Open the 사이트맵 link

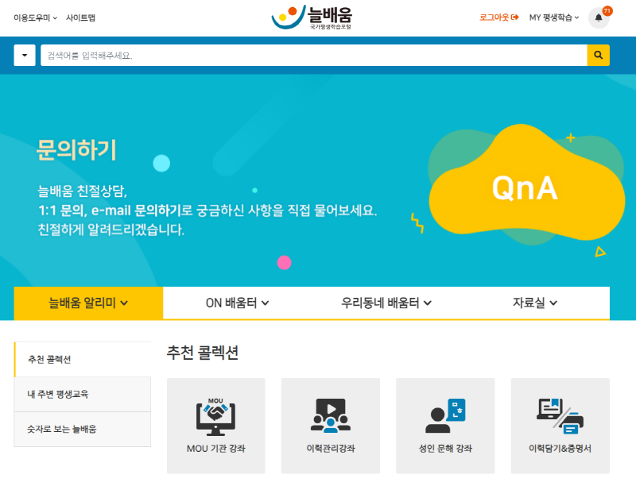coord(81,17)
